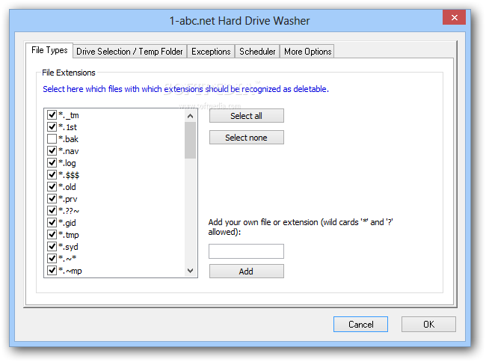This screenshot has height=362, width=486.
Task: Uncheck the *._tm extension checkbox
Action: coord(52,115)
